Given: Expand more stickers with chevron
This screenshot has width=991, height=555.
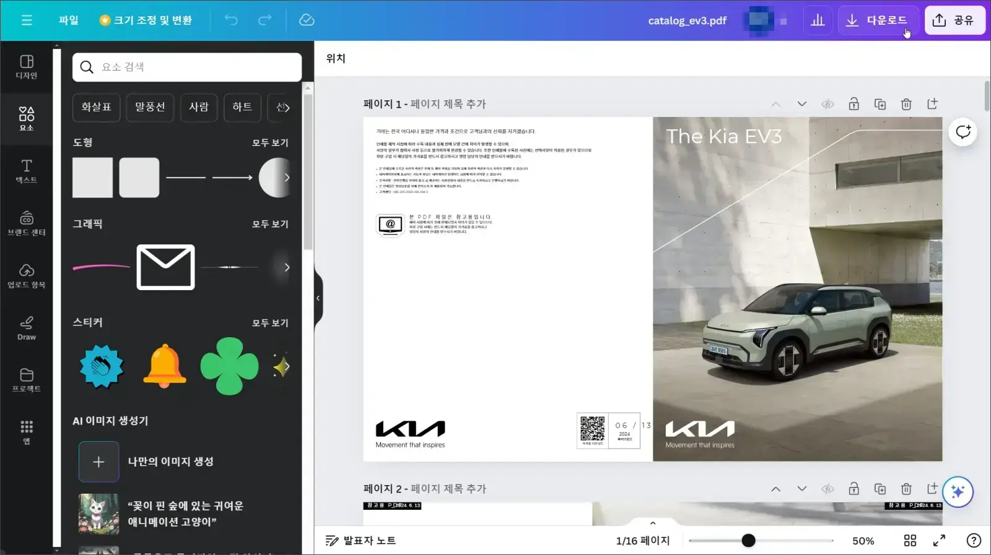Looking at the screenshot, I should (287, 366).
